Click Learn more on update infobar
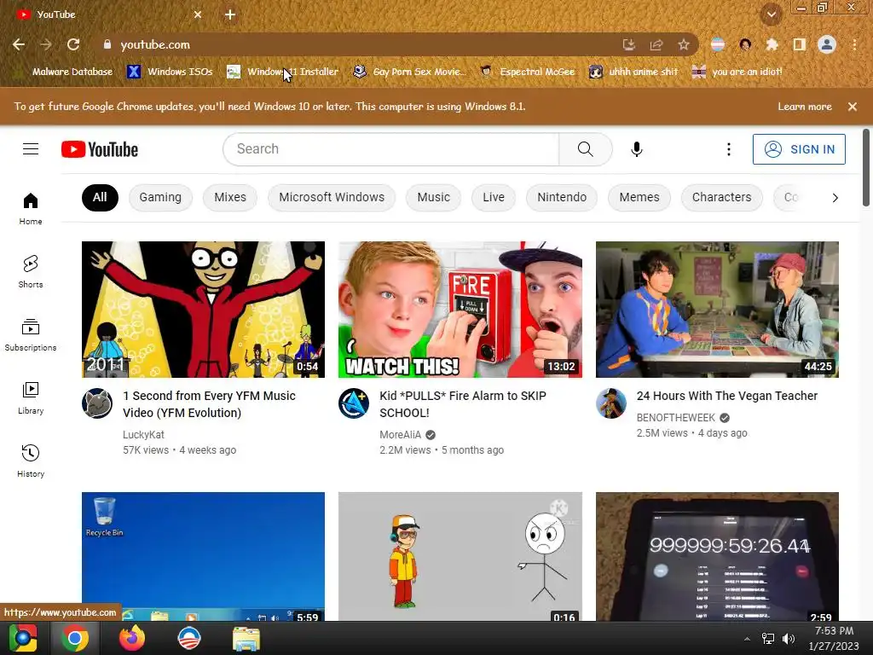The image size is (873, 655). [805, 107]
